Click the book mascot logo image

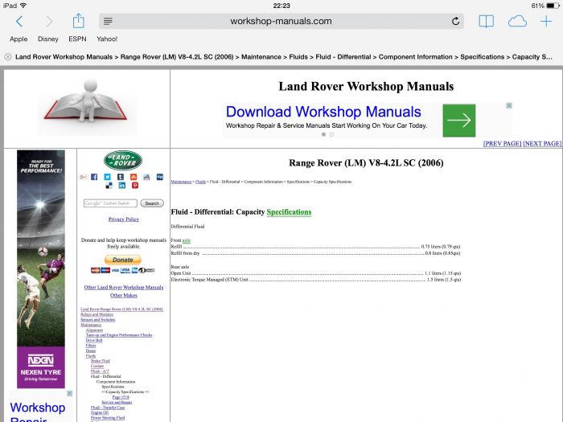point(87,107)
